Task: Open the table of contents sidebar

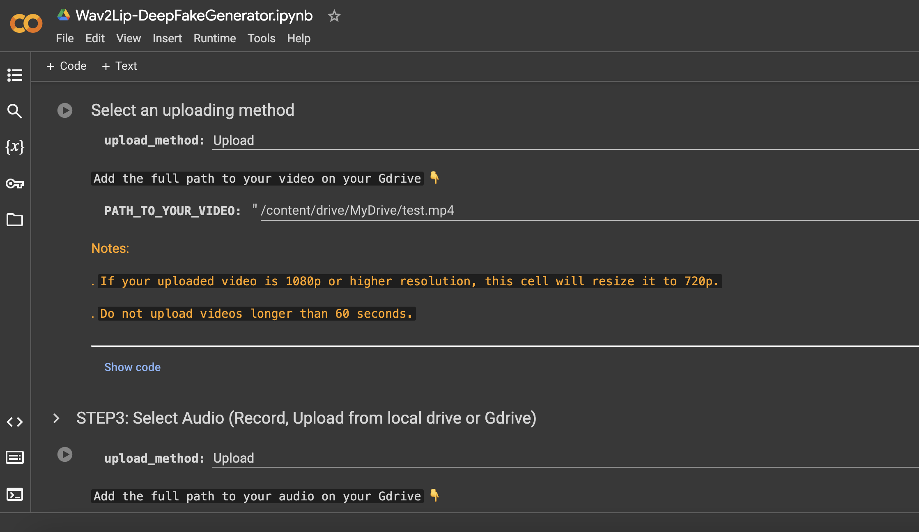Action: tap(15, 75)
